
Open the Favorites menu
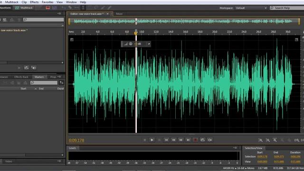(x=47, y=2)
